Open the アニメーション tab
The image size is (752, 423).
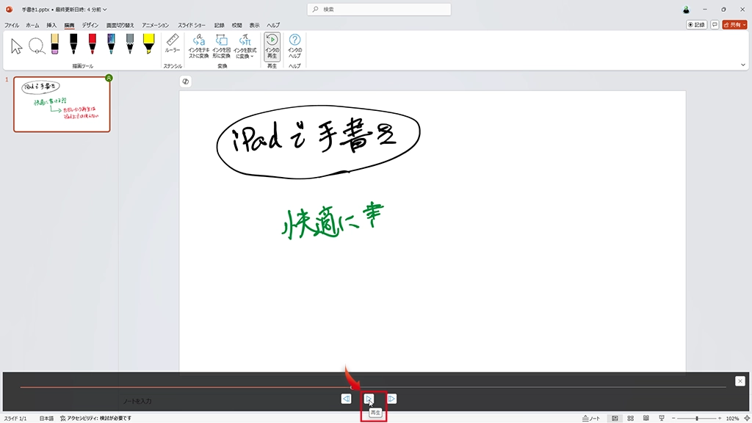pyautogui.click(x=156, y=25)
